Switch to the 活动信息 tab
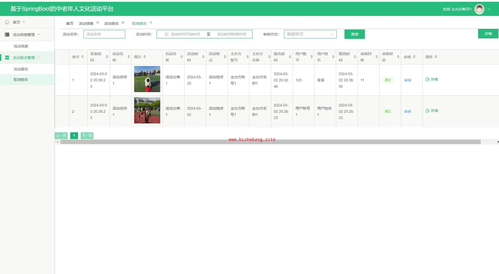Screen dimensions: 499x274 point(86,23)
